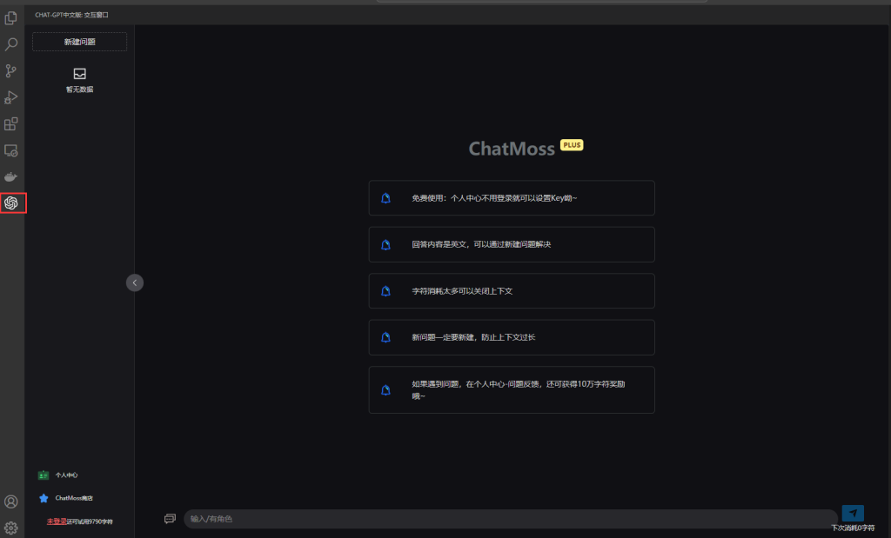The image size is (891, 538).
Task: Select the 字符消耗太多 tip card
Action: click(512, 291)
